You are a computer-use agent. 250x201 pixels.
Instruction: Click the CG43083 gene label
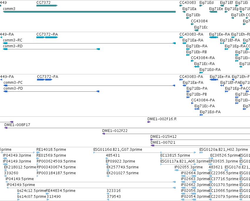click(x=188, y=3)
